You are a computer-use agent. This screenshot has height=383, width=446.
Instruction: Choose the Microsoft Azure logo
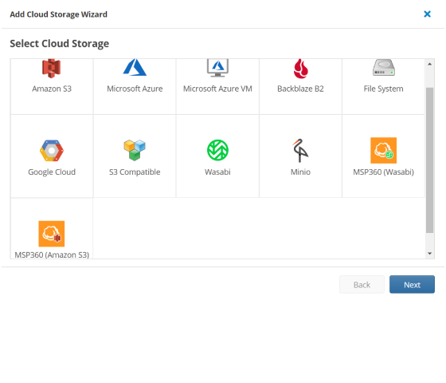tap(135, 68)
